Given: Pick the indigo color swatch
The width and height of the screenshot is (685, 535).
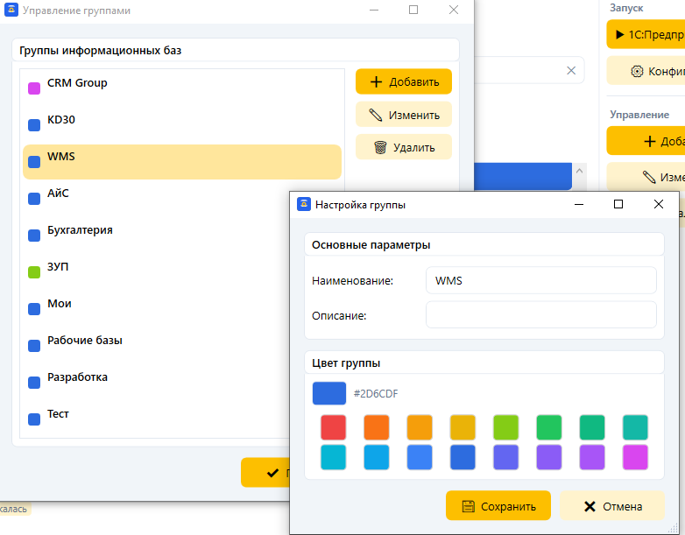Looking at the screenshot, I should click(x=506, y=457).
